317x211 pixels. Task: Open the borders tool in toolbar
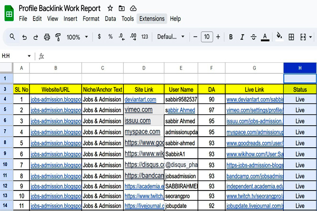(291, 37)
